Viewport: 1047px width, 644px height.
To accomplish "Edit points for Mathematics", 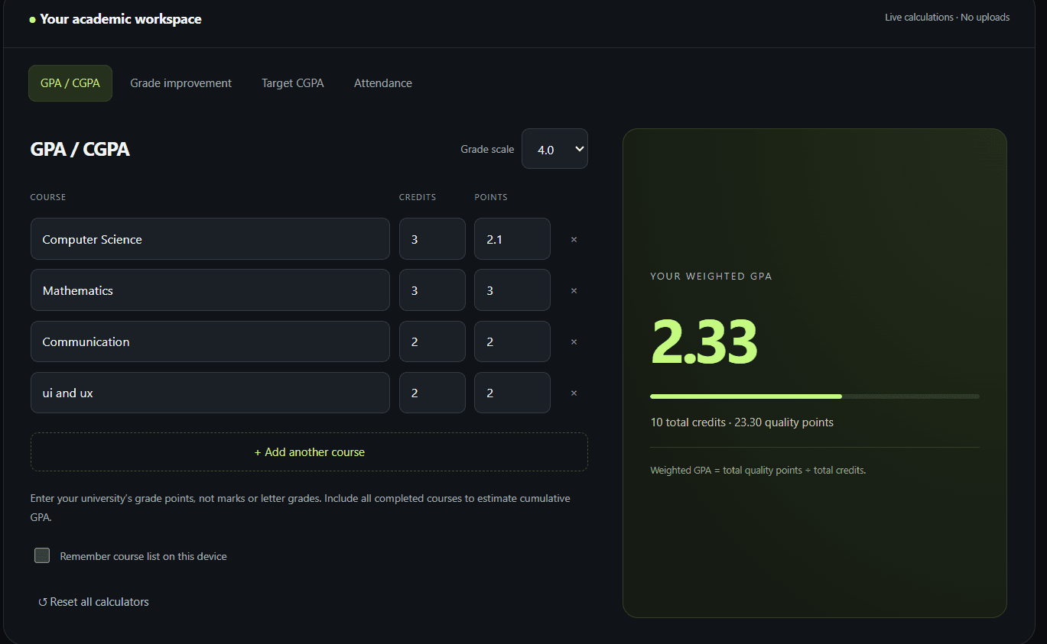I will pyautogui.click(x=512, y=290).
